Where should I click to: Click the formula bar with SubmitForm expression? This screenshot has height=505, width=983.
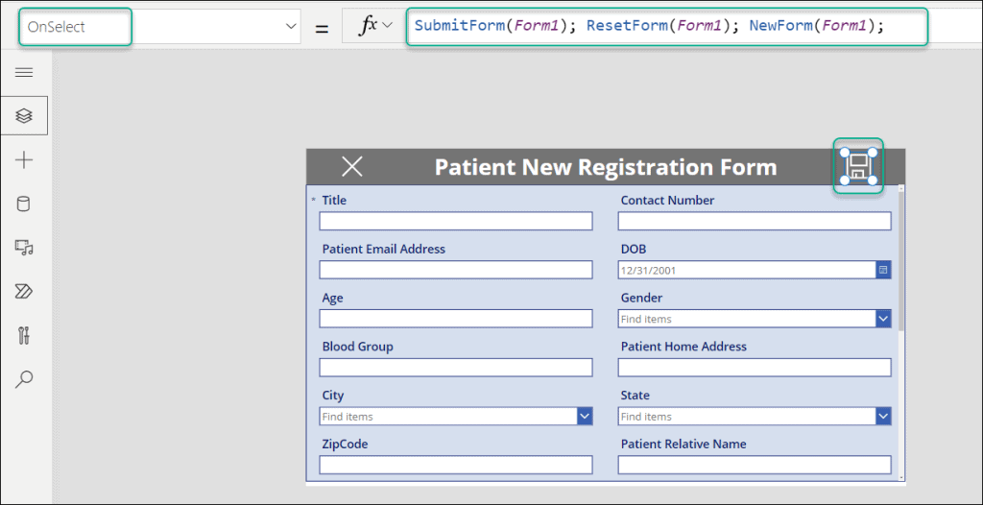[x=693, y=26]
